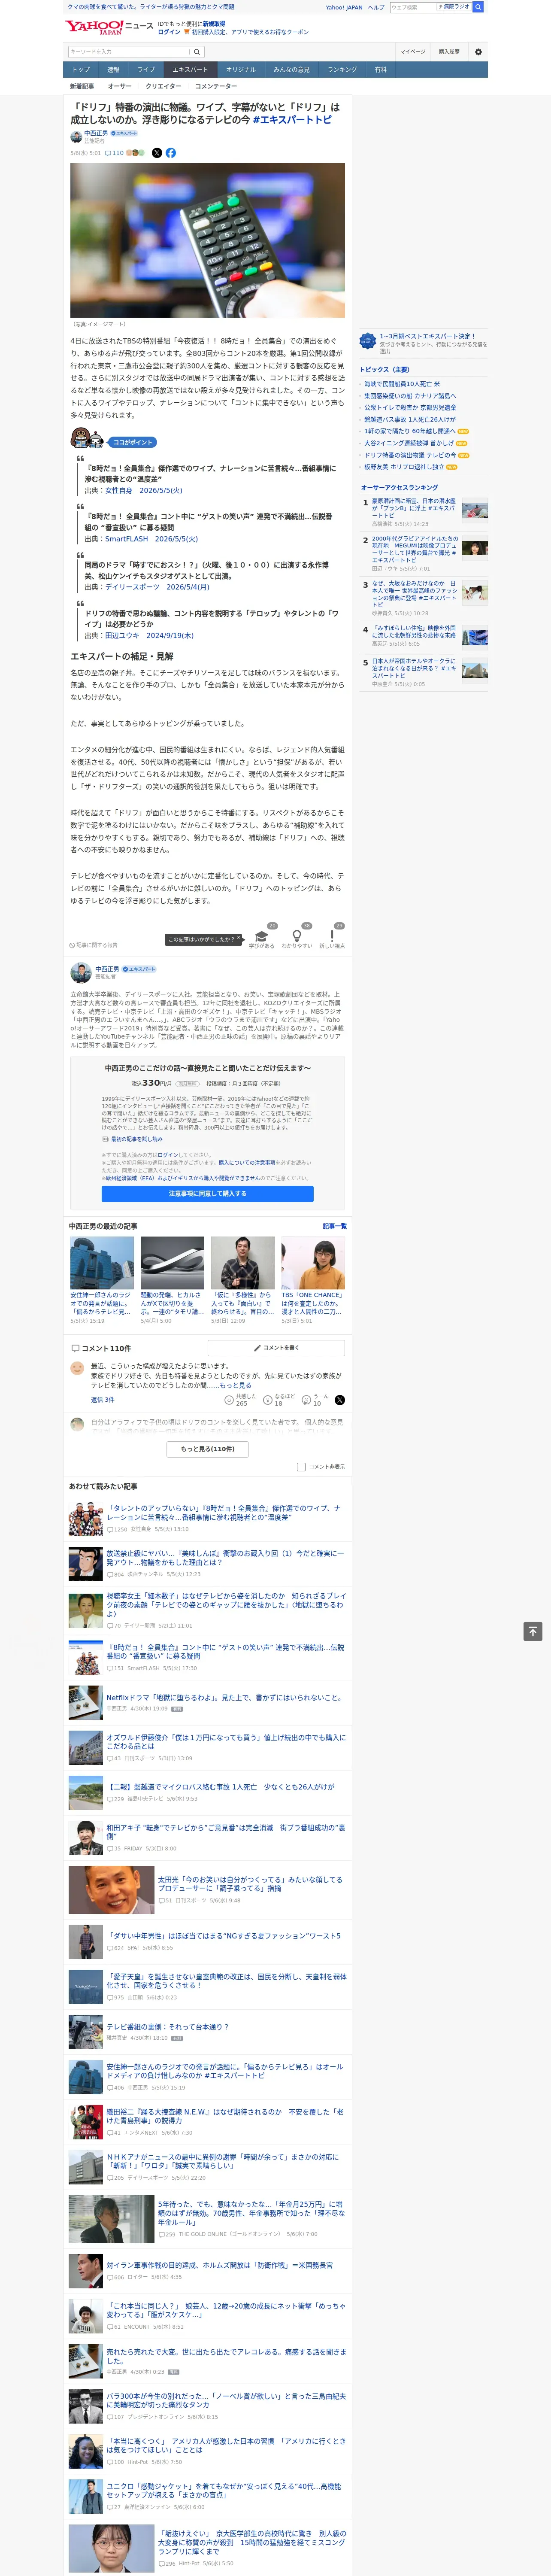
Task: Share the first comment on X
Action: (x=339, y=1400)
